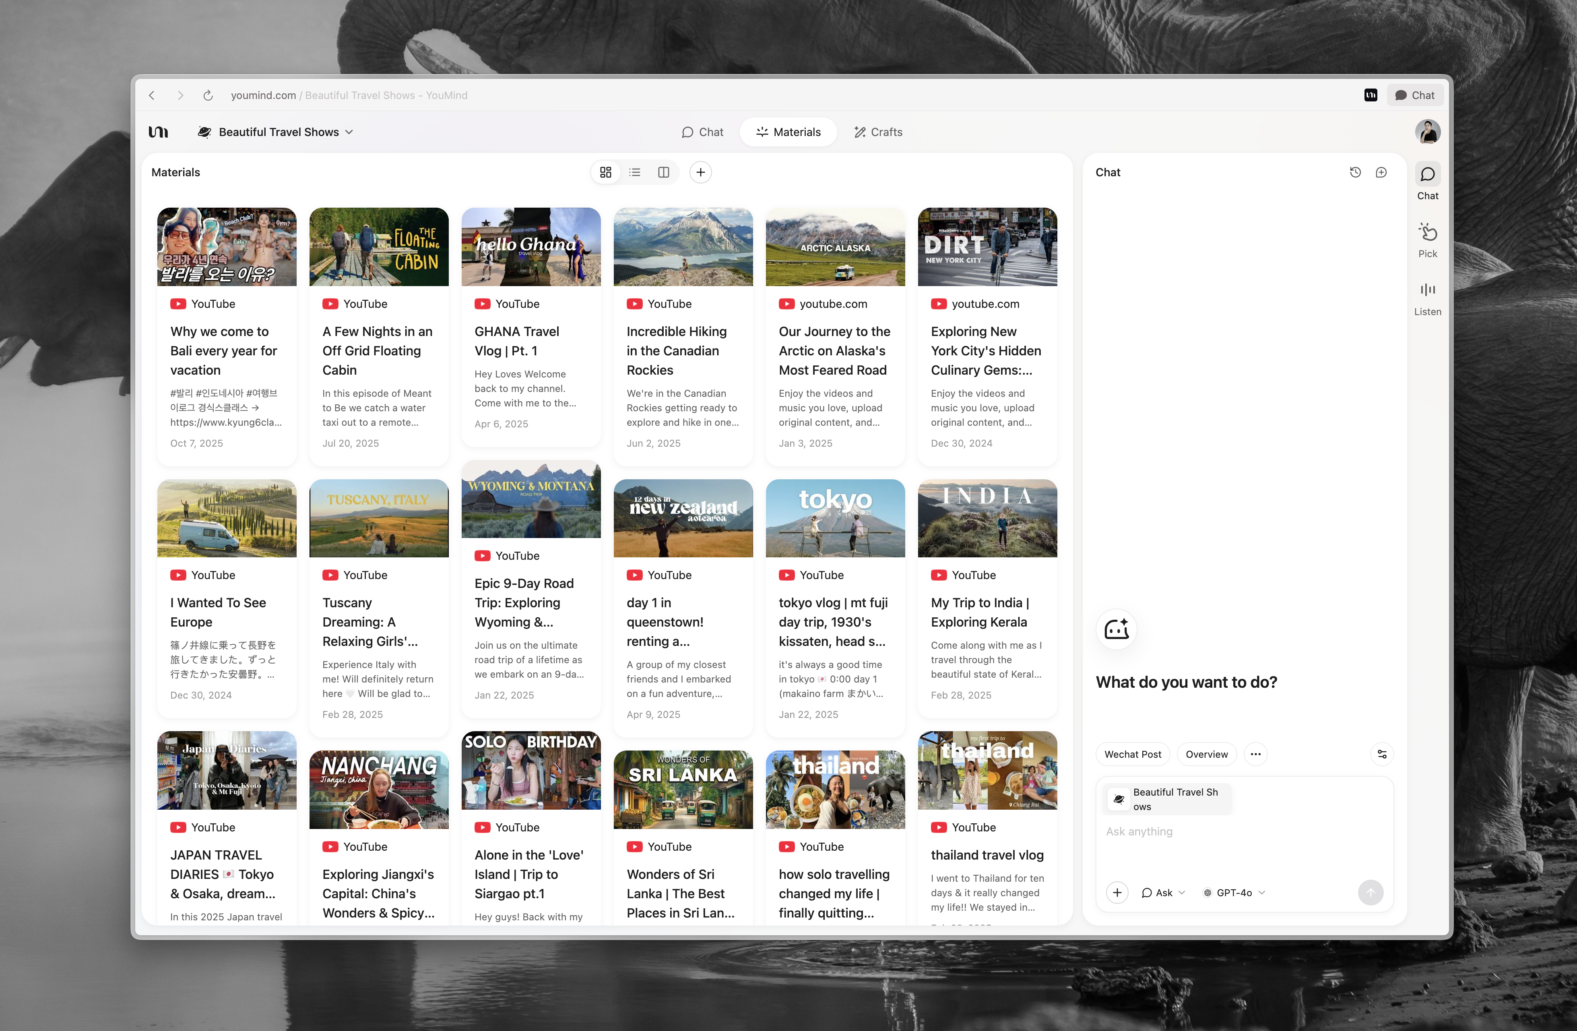Switch to list view layout
The width and height of the screenshot is (1577, 1031).
[x=635, y=172]
